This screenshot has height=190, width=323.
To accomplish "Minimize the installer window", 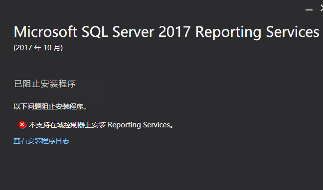I will [309, 9].
